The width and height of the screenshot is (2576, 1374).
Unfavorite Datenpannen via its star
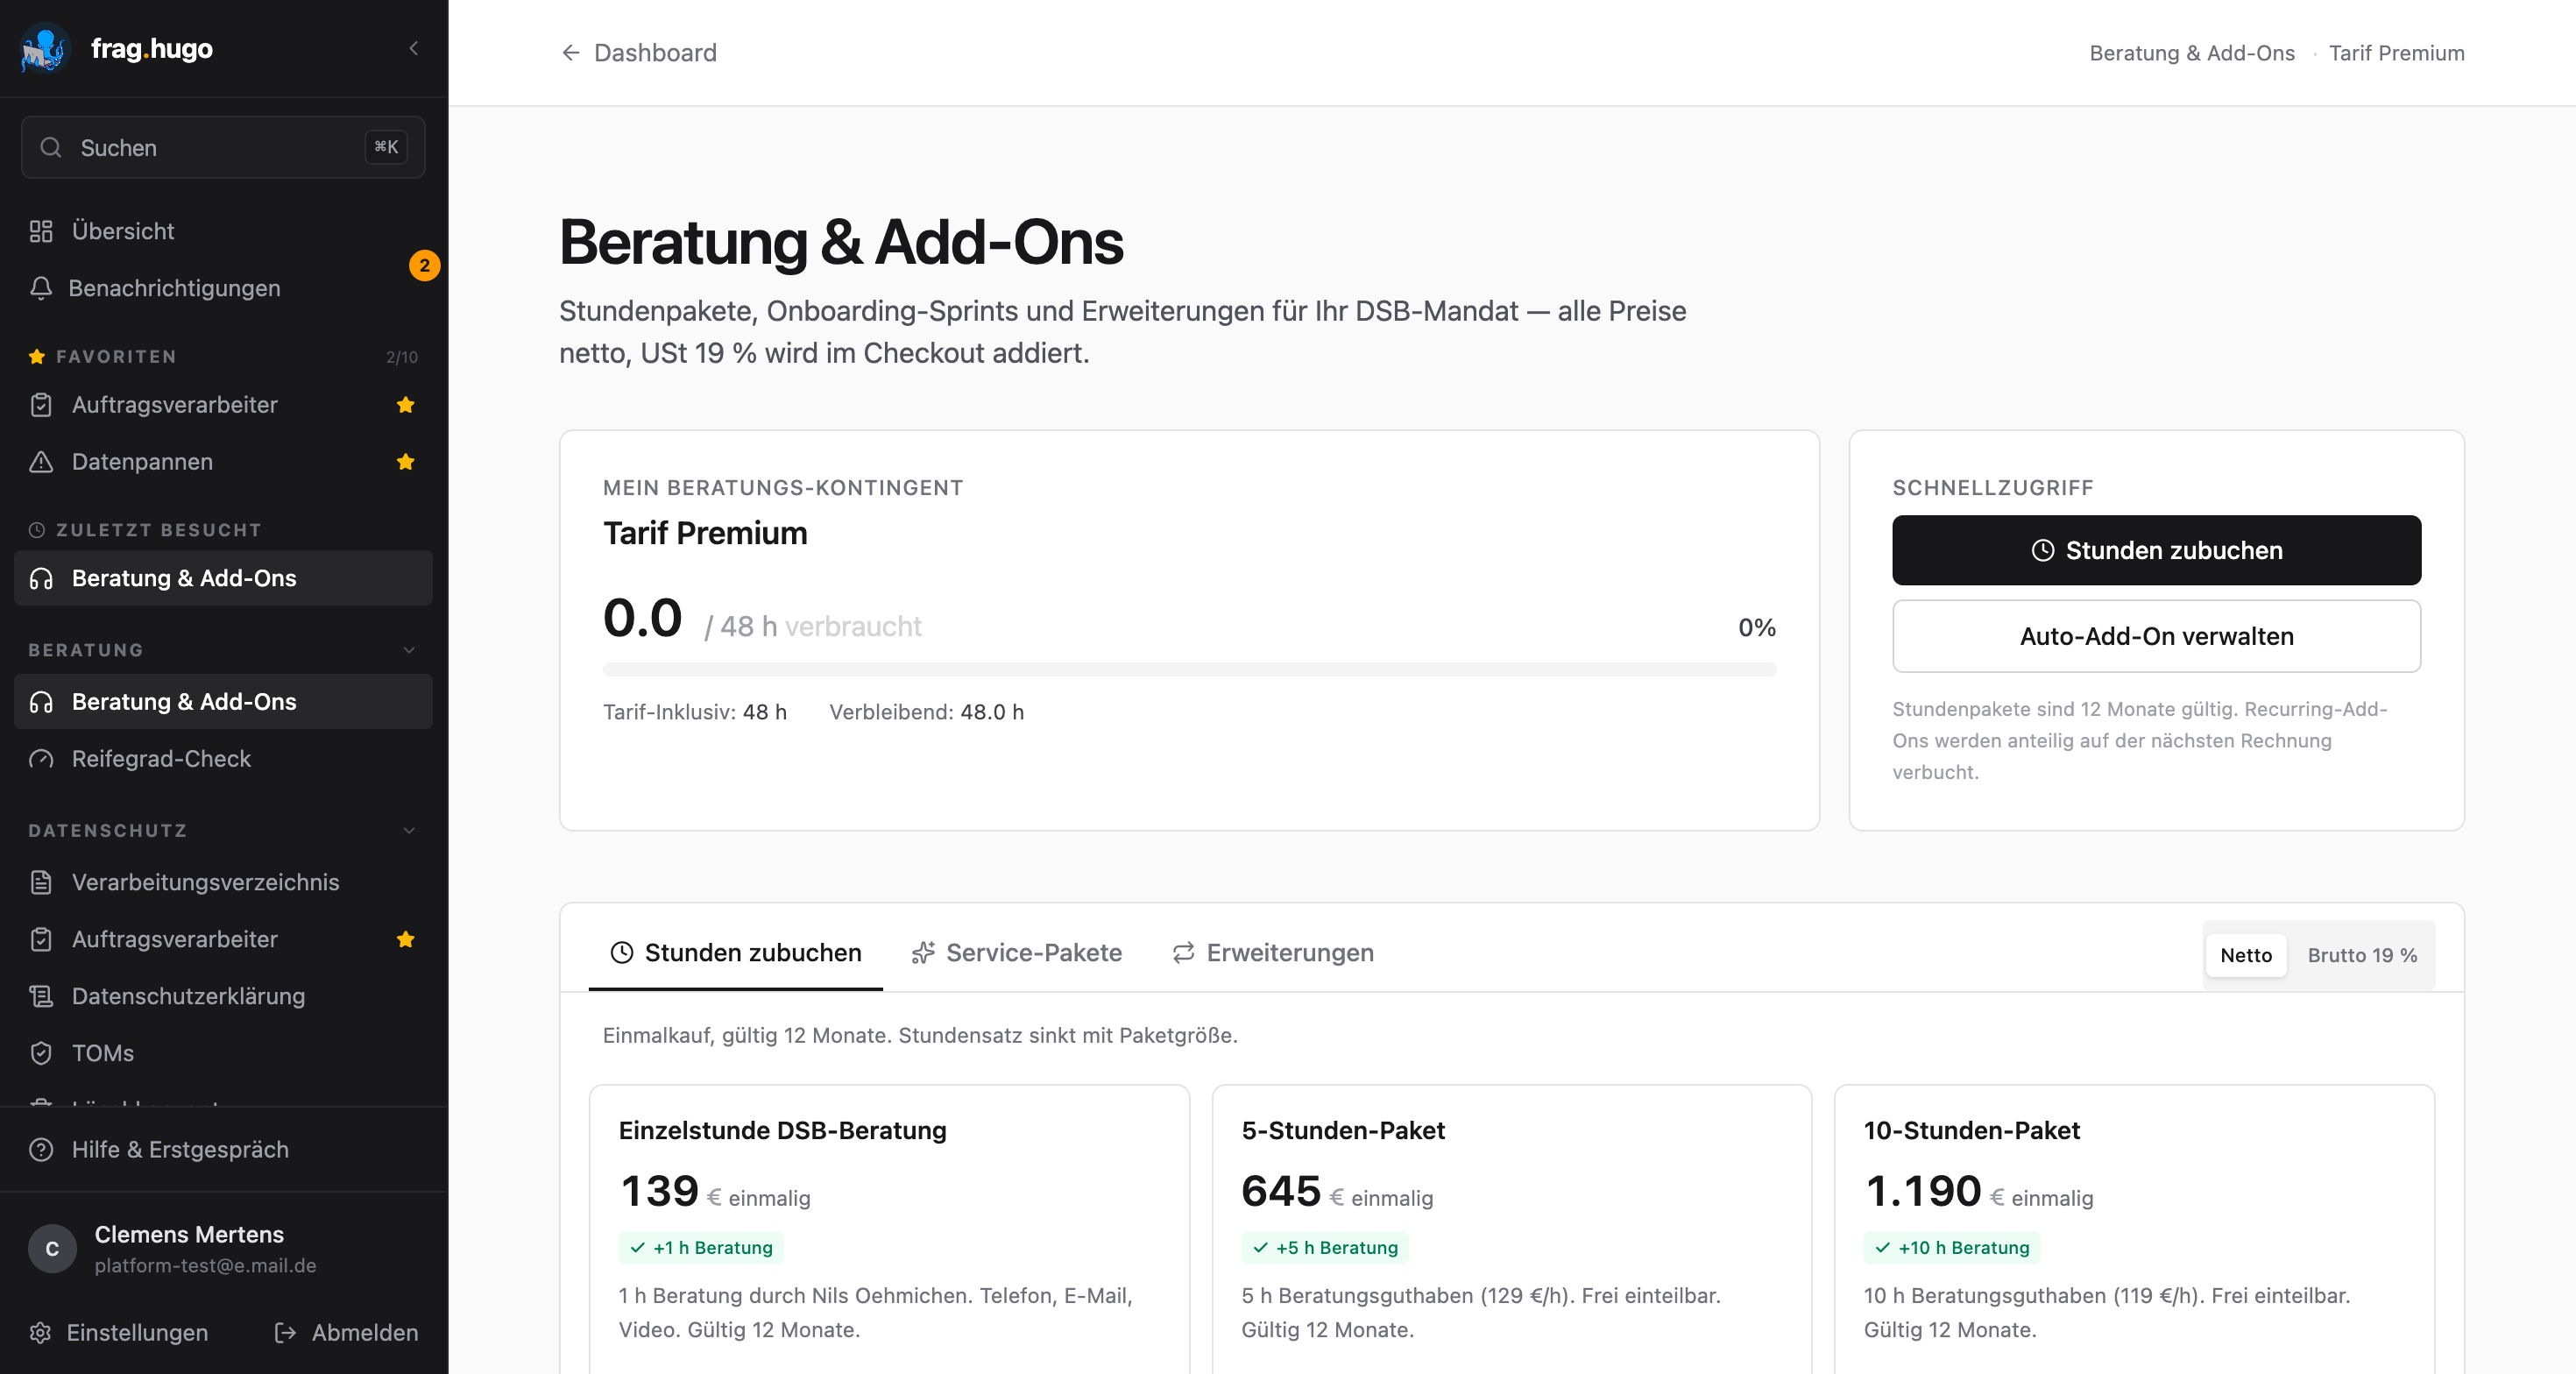[x=405, y=462]
